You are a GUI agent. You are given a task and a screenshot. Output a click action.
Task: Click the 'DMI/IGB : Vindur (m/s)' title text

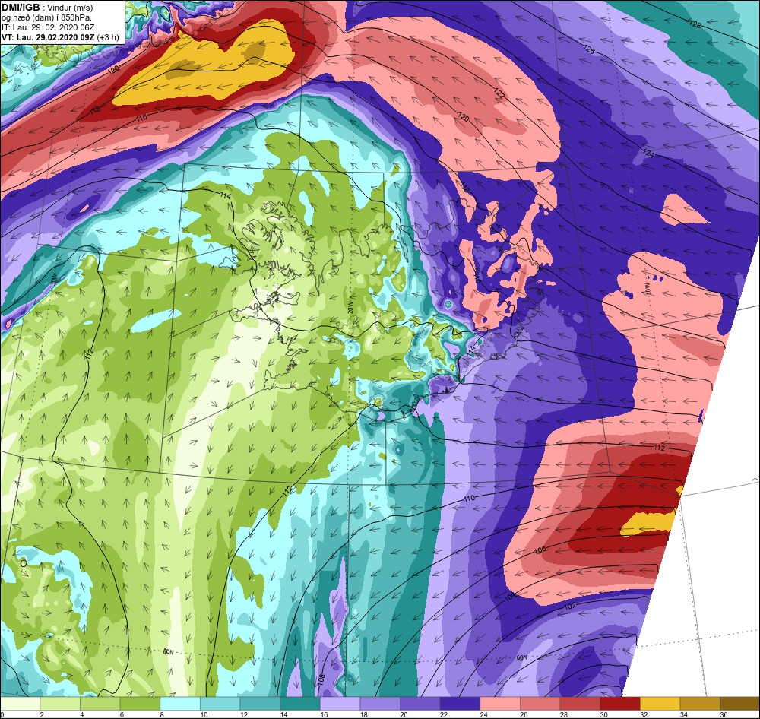(x=47, y=7)
